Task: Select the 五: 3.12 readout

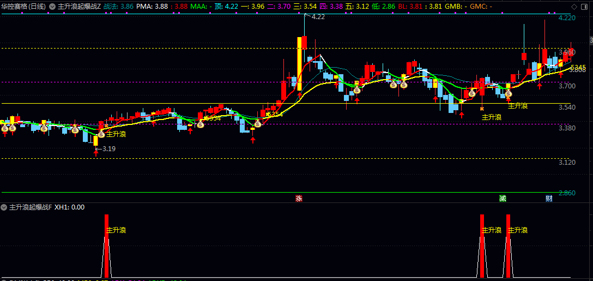Action: point(358,7)
